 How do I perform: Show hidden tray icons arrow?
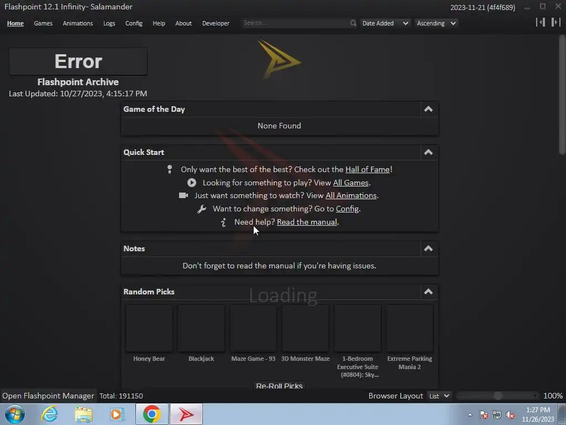pyautogui.click(x=470, y=414)
